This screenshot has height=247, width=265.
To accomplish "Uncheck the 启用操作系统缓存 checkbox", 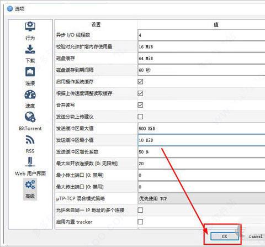I will [x=140, y=82].
